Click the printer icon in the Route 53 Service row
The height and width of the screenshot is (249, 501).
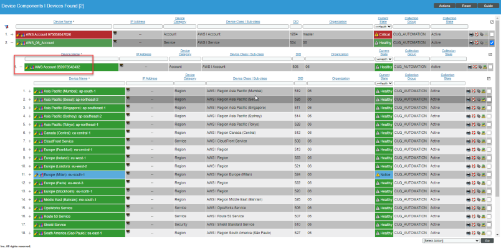click(469, 217)
